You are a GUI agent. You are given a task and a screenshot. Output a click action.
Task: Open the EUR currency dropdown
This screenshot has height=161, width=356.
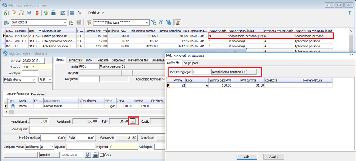(50, 80)
